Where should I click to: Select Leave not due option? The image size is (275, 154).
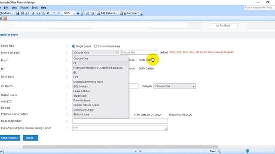101,91
